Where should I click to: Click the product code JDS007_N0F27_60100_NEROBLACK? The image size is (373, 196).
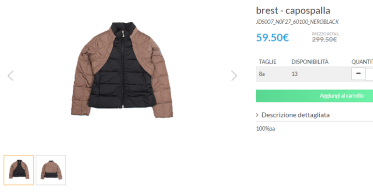pyautogui.click(x=297, y=22)
